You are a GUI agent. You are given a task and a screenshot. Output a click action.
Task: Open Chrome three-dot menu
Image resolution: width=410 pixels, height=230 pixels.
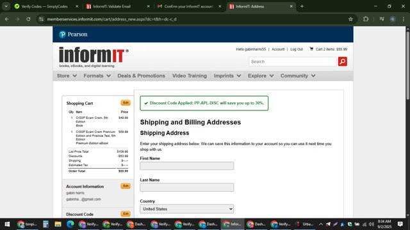[x=404, y=19]
